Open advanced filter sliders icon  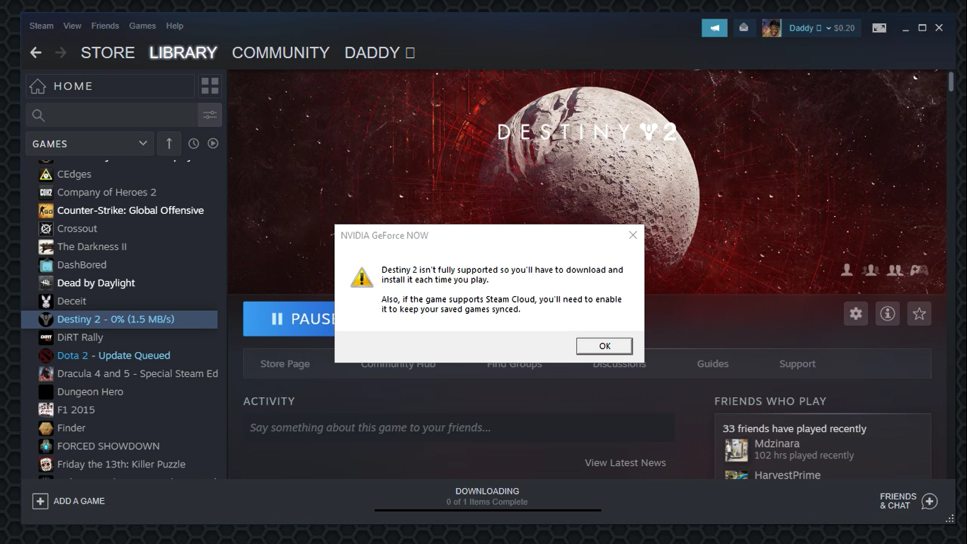click(x=210, y=115)
